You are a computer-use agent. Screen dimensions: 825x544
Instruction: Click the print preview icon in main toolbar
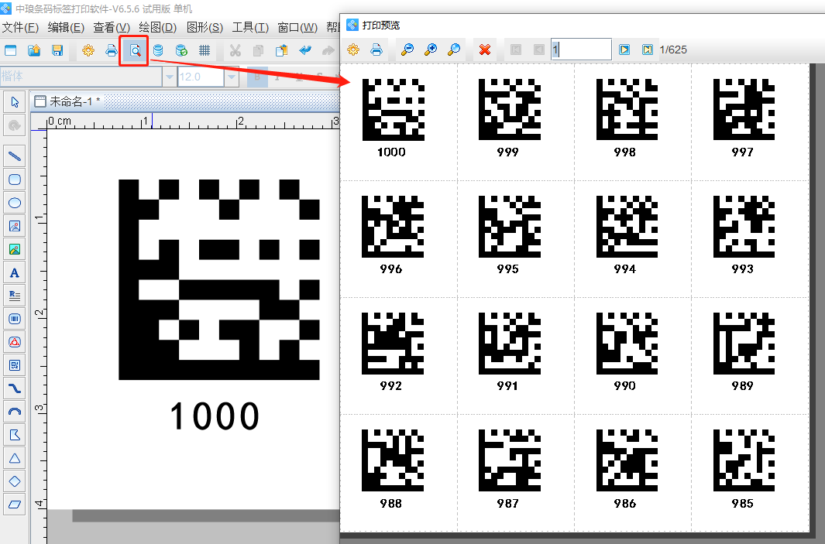[135, 51]
